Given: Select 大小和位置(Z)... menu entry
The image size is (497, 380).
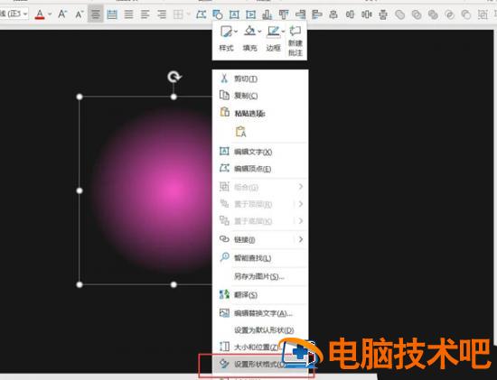Looking at the screenshot, I should [x=260, y=347].
